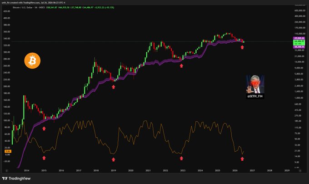
Task: Click the Close value C64,486.97 in legend
Action: 88,7
